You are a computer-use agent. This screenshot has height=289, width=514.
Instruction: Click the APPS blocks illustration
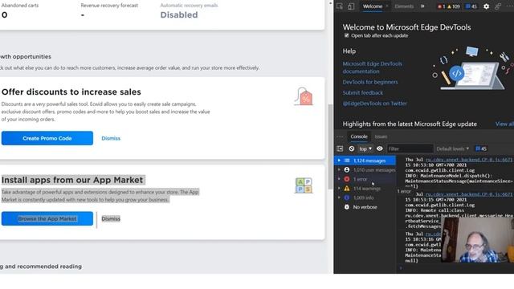point(304,185)
